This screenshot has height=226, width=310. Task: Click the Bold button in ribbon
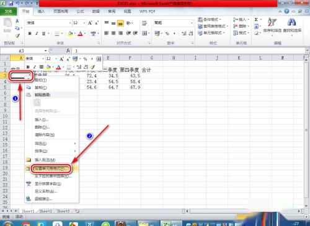point(30,33)
